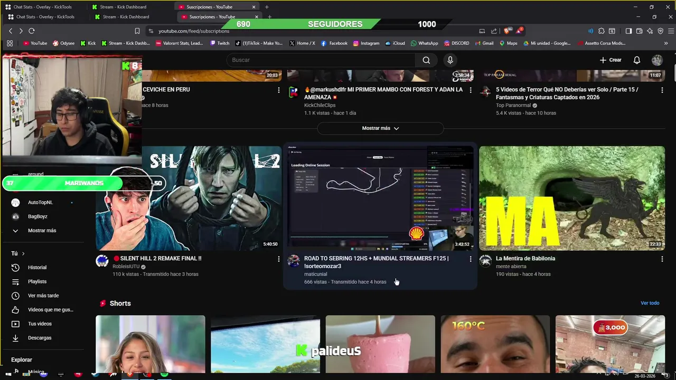Open the KickChileClips channel name
676x380 pixels.
coord(320,106)
